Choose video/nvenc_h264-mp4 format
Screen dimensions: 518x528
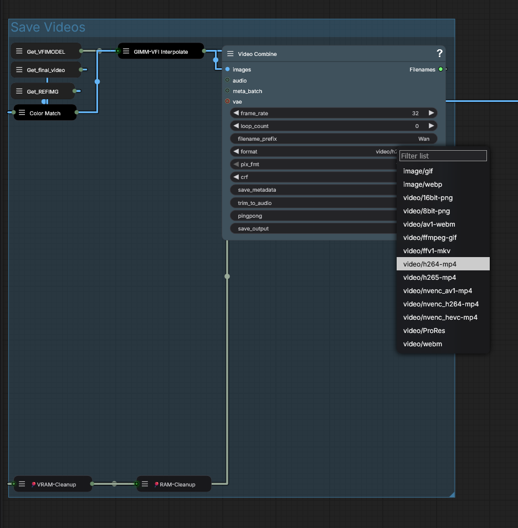[443, 304]
